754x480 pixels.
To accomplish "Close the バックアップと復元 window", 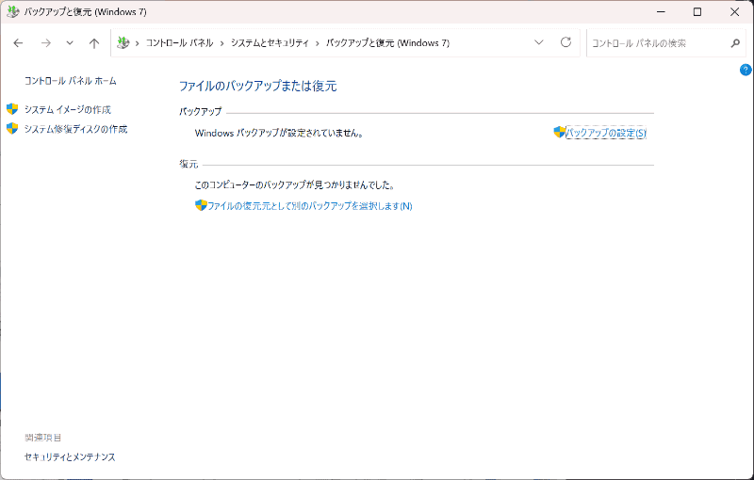I will 735,12.
